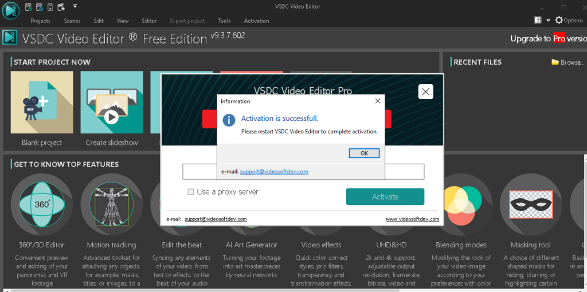The height and width of the screenshot is (292, 587).
Task: Open the Activation menu
Action: tap(256, 21)
